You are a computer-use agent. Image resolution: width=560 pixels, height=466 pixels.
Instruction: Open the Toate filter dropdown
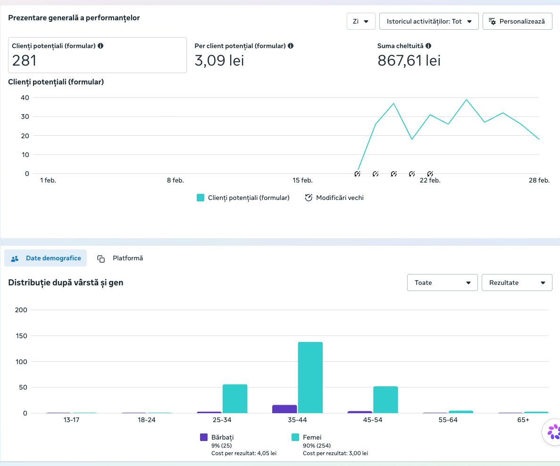443,283
